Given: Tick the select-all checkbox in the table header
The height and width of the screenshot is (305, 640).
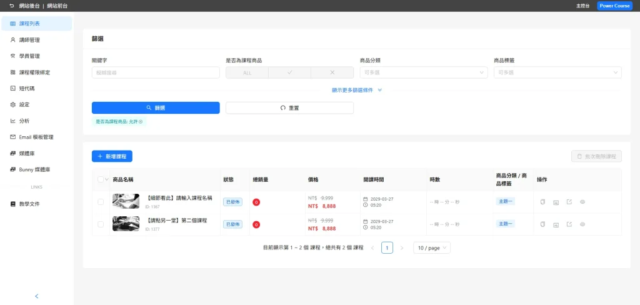Looking at the screenshot, I should click(x=101, y=179).
